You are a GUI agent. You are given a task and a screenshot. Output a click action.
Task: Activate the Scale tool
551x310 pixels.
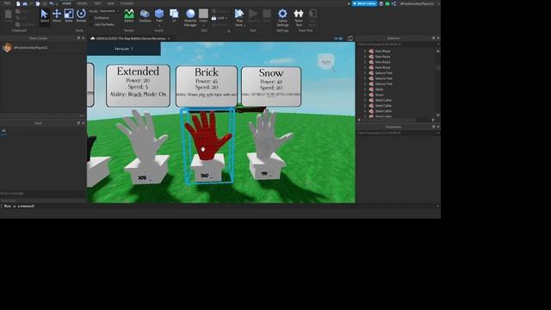(69, 16)
